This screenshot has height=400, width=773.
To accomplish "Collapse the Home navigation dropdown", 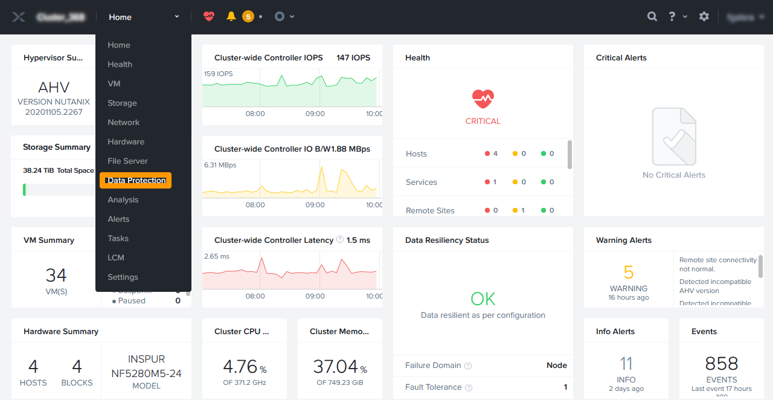I will tap(144, 17).
